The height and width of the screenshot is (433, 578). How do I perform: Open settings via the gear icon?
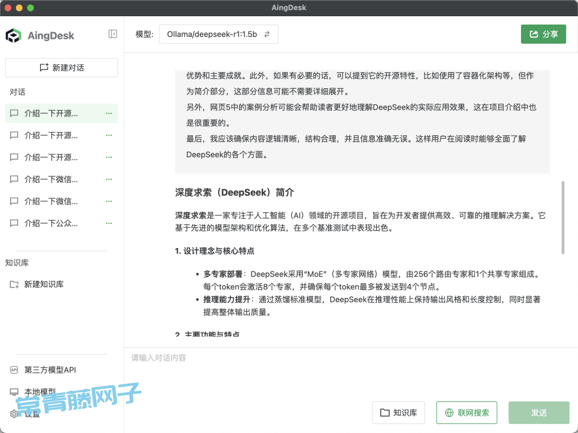pos(14,414)
